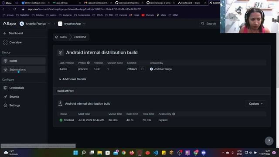Open the Trabalhos bookmarks folder
The image size is (279, 157).
click(23, 15)
